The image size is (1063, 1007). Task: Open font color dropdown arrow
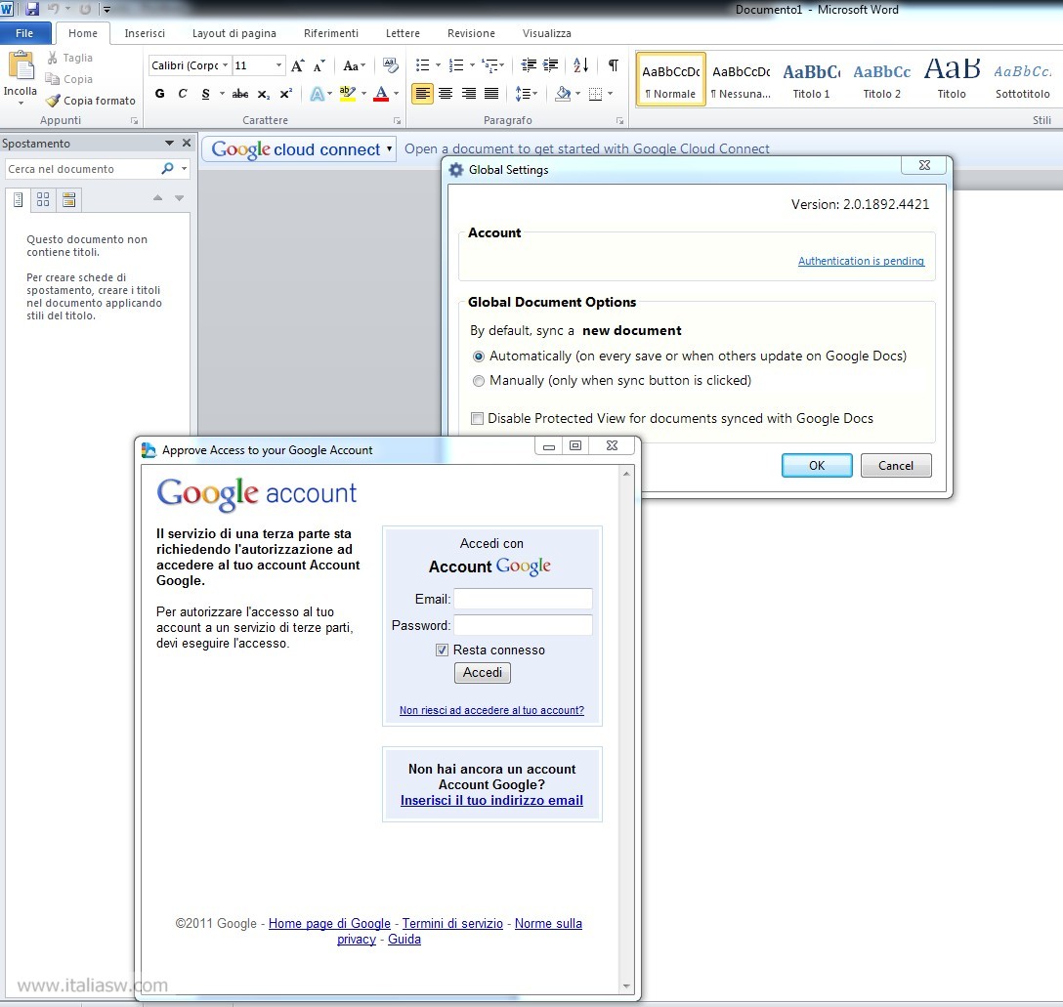tap(396, 94)
